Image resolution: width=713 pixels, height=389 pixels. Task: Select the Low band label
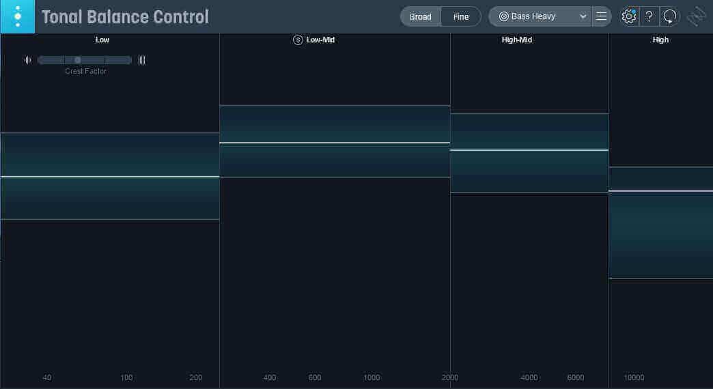pyautogui.click(x=102, y=40)
